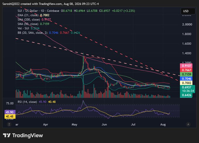Viewport: 199px width, 143px height.
Task: Click the 1.8000 price axis label
Action: coord(187,34)
